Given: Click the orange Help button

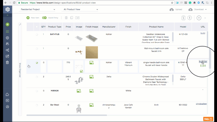Looking at the screenshot, I should [208, 119].
